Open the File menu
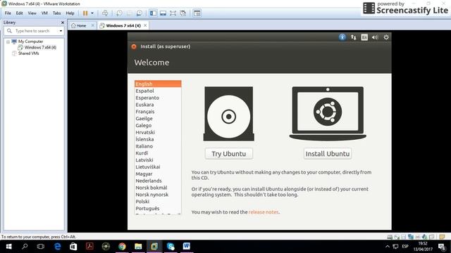The width and height of the screenshot is (451, 253). (x=8, y=13)
